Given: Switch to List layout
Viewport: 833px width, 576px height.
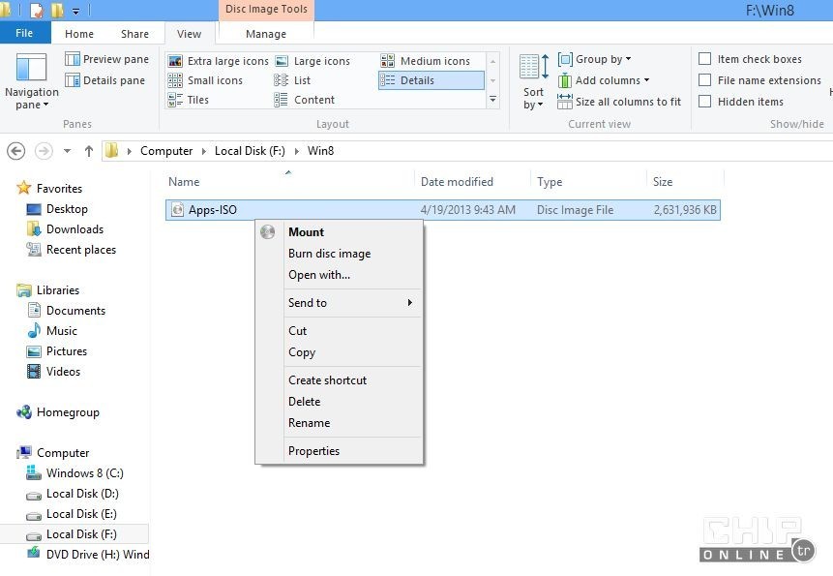Looking at the screenshot, I should [292, 80].
